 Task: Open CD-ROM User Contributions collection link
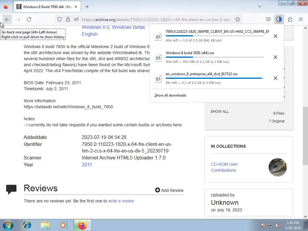point(224,167)
